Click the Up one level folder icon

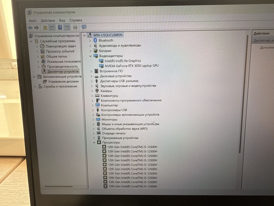tap(45, 27)
